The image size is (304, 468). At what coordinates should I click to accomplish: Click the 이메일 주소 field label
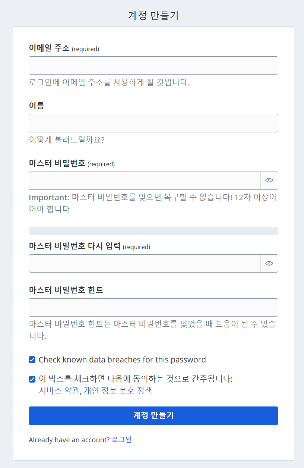click(49, 48)
